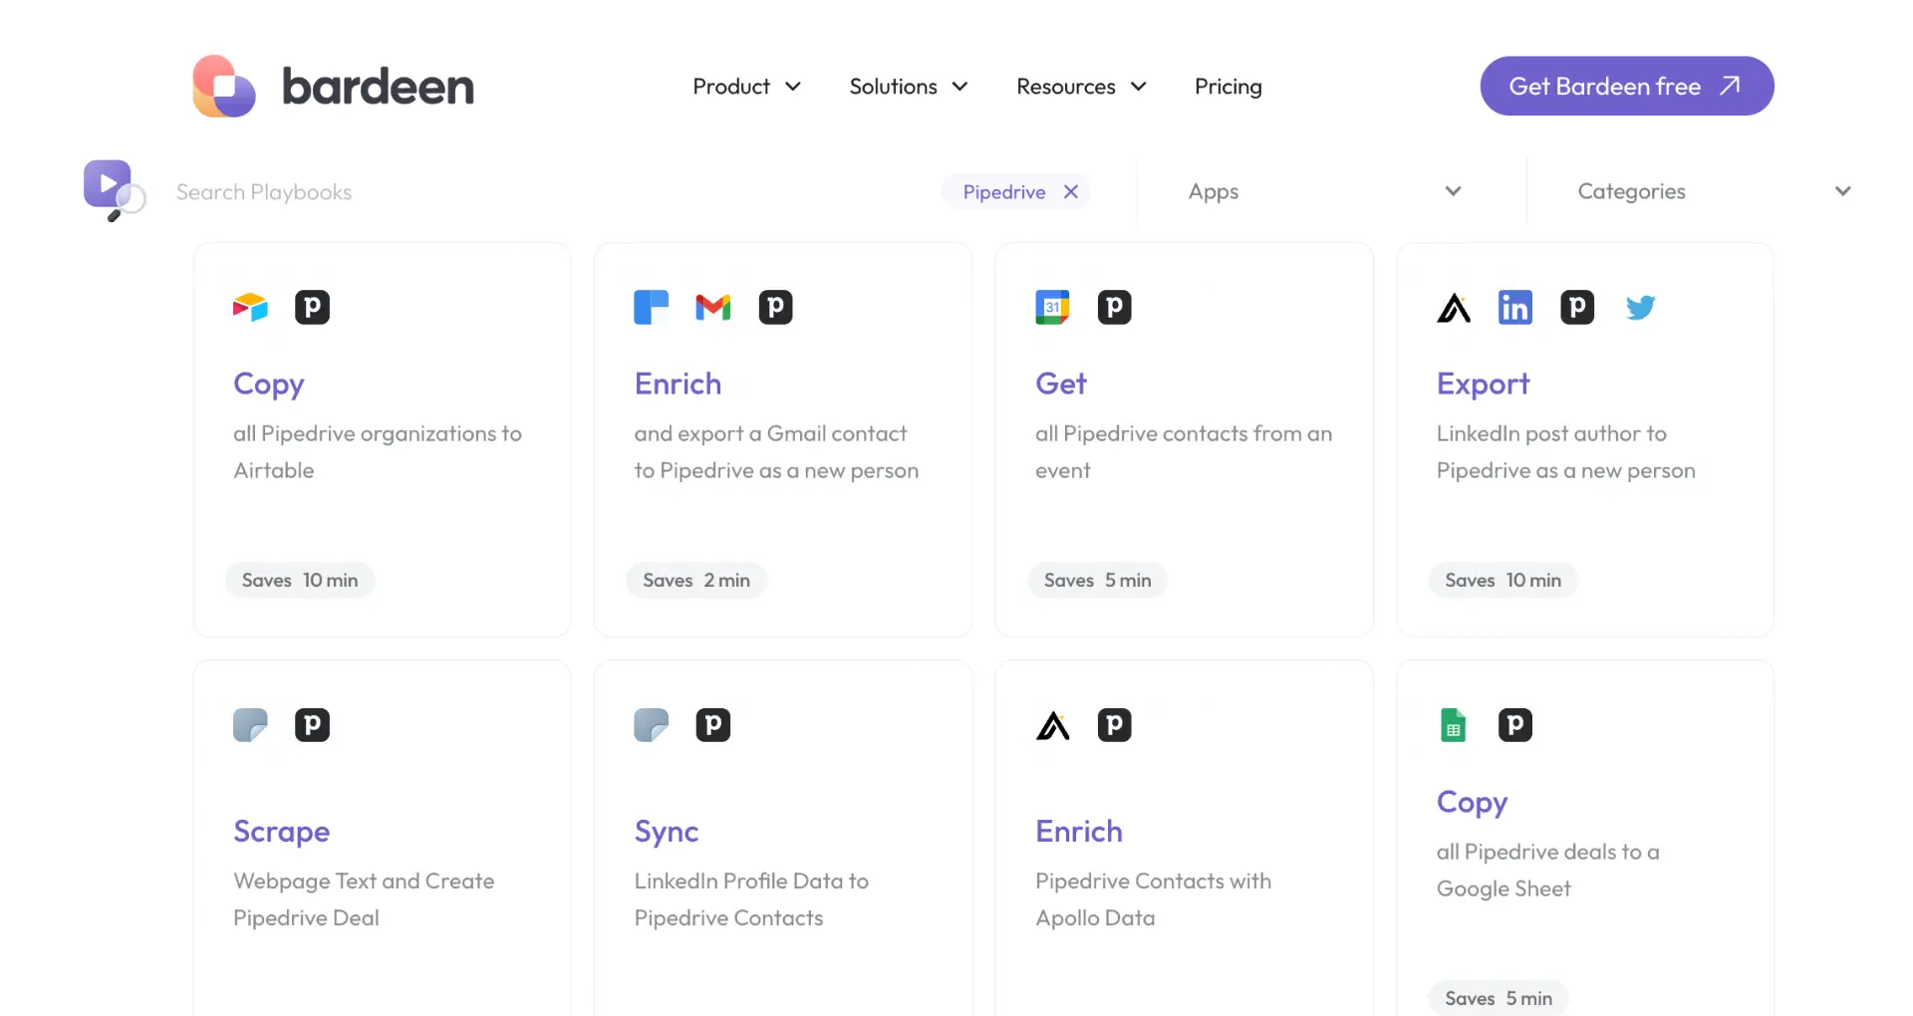Remove the Pipedrive filter tag
The width and height of the screenshot is (1913, 1016).
[x=1071, y=192]
